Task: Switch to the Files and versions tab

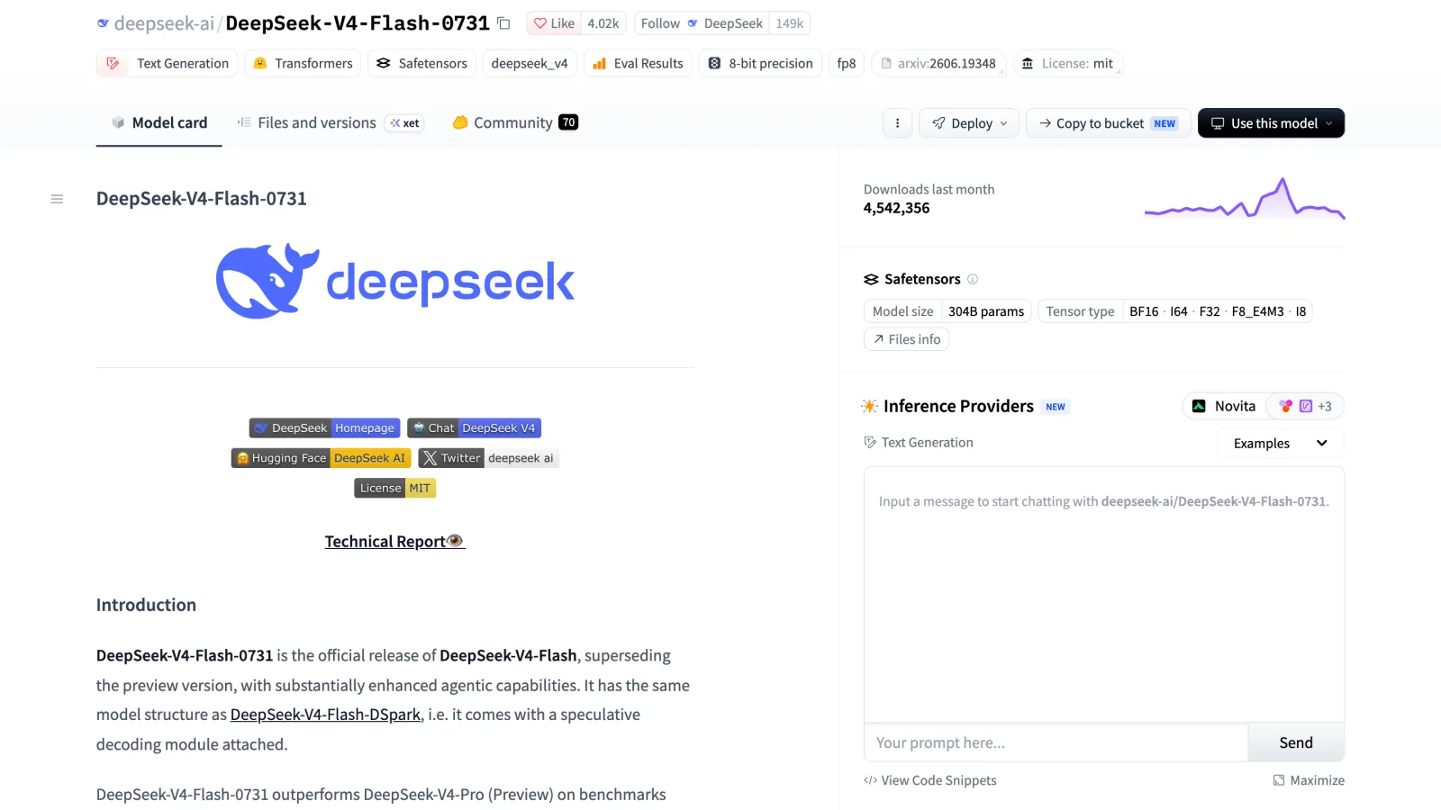Action: 330,122
